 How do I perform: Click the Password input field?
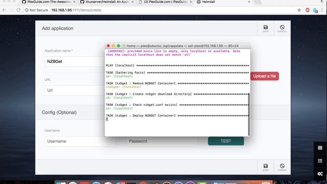(x=161, y=141)
